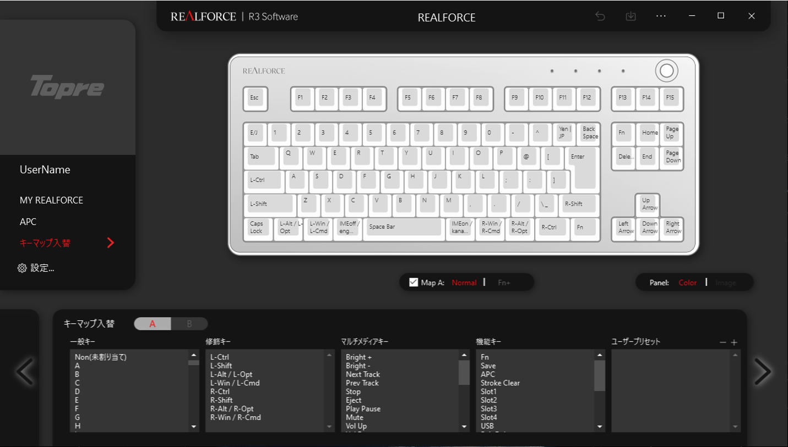Click the F12 key on the keyboard image
788x447 pixels.
[587, 98]
